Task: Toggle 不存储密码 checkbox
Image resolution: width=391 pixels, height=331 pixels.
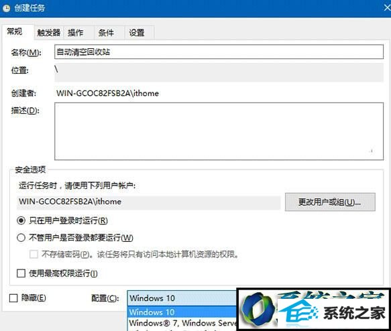Action: click(x=34, y=255)
